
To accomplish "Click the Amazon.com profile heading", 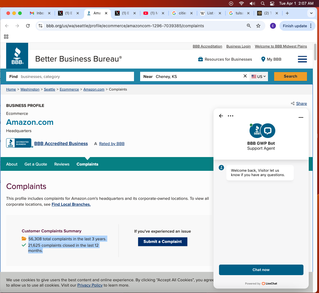I will coord(30,122).
